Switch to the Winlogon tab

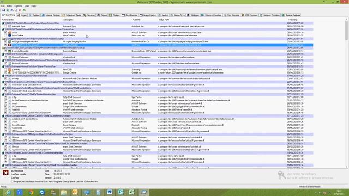click(193, 15)
